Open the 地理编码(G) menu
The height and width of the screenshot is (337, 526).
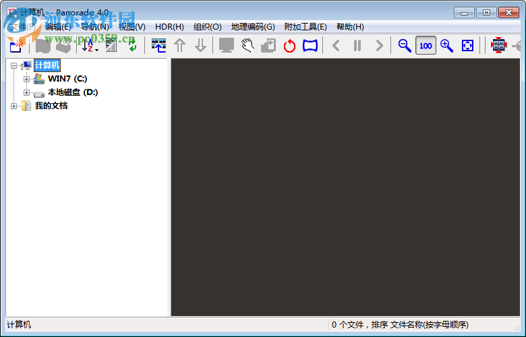click(253, 27)
